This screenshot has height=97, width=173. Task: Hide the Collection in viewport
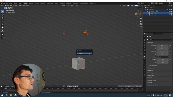pyautogui.click(x=169, y=10)
